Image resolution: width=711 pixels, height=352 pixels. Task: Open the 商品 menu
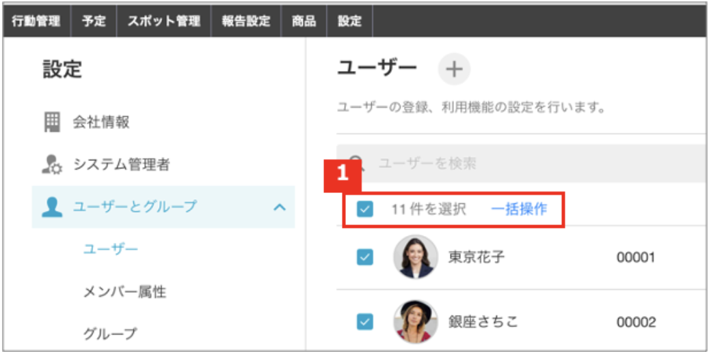pyautogui.click(x=304, y=21)
